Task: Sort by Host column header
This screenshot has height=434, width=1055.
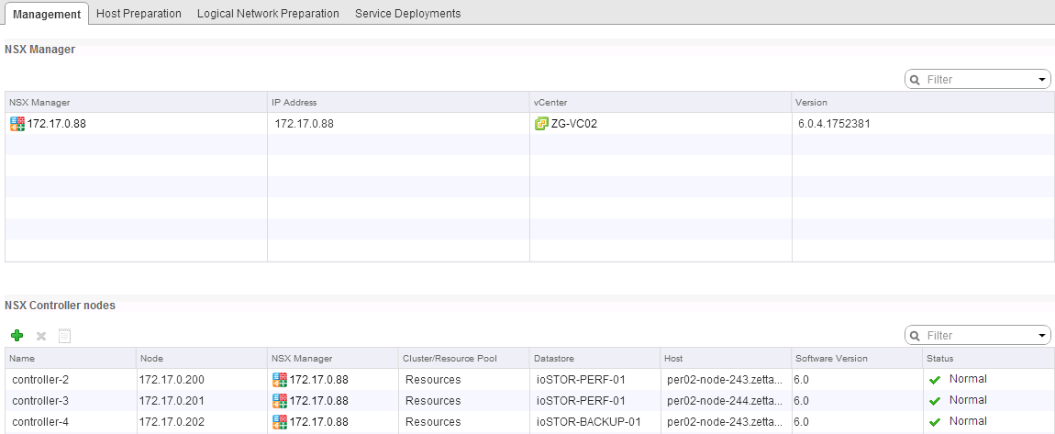Action: pyautogui.click(x=726, y=358)
